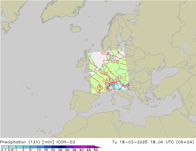Click Iceland on the map
The width and height of the screenshot is (196, 151).
click(x=75, y=28)
